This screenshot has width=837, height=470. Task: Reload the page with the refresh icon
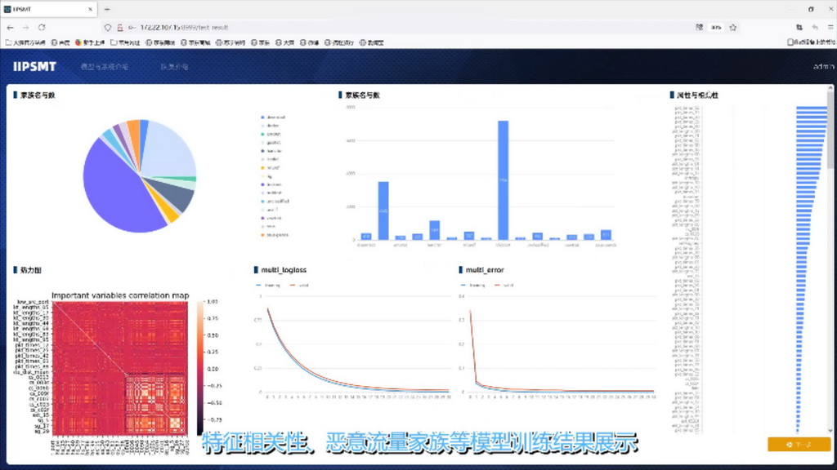pos(42,27)
